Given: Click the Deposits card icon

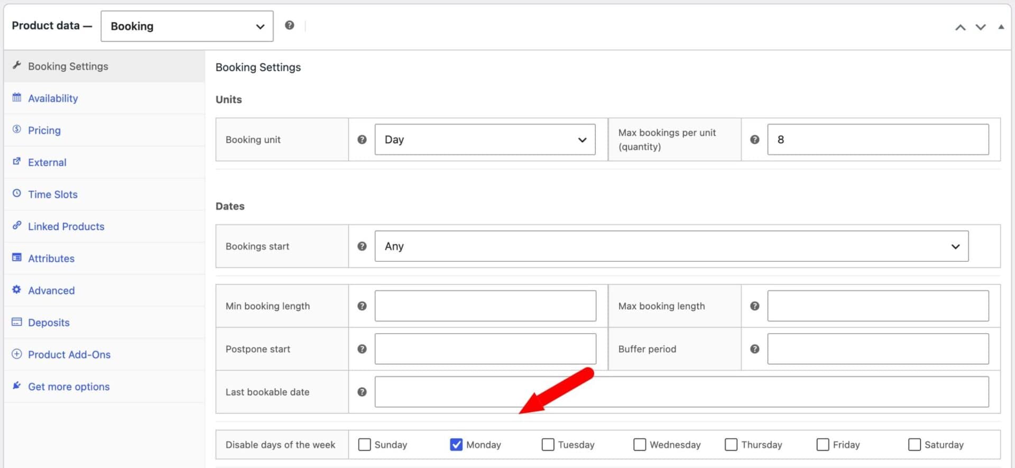Looking at the screenshot, I should pyautogui.click(x=17, y=322).
